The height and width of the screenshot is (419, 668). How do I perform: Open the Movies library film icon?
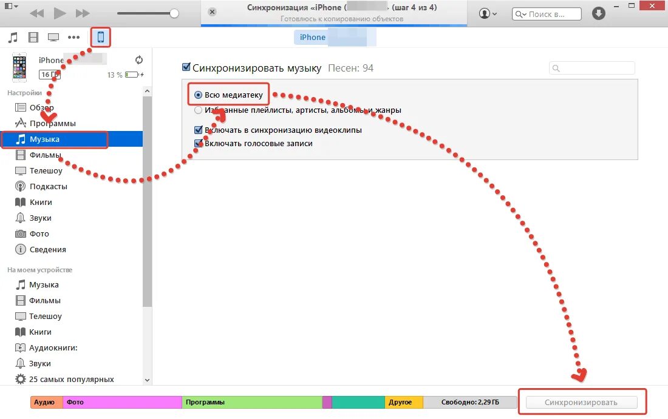33,38
